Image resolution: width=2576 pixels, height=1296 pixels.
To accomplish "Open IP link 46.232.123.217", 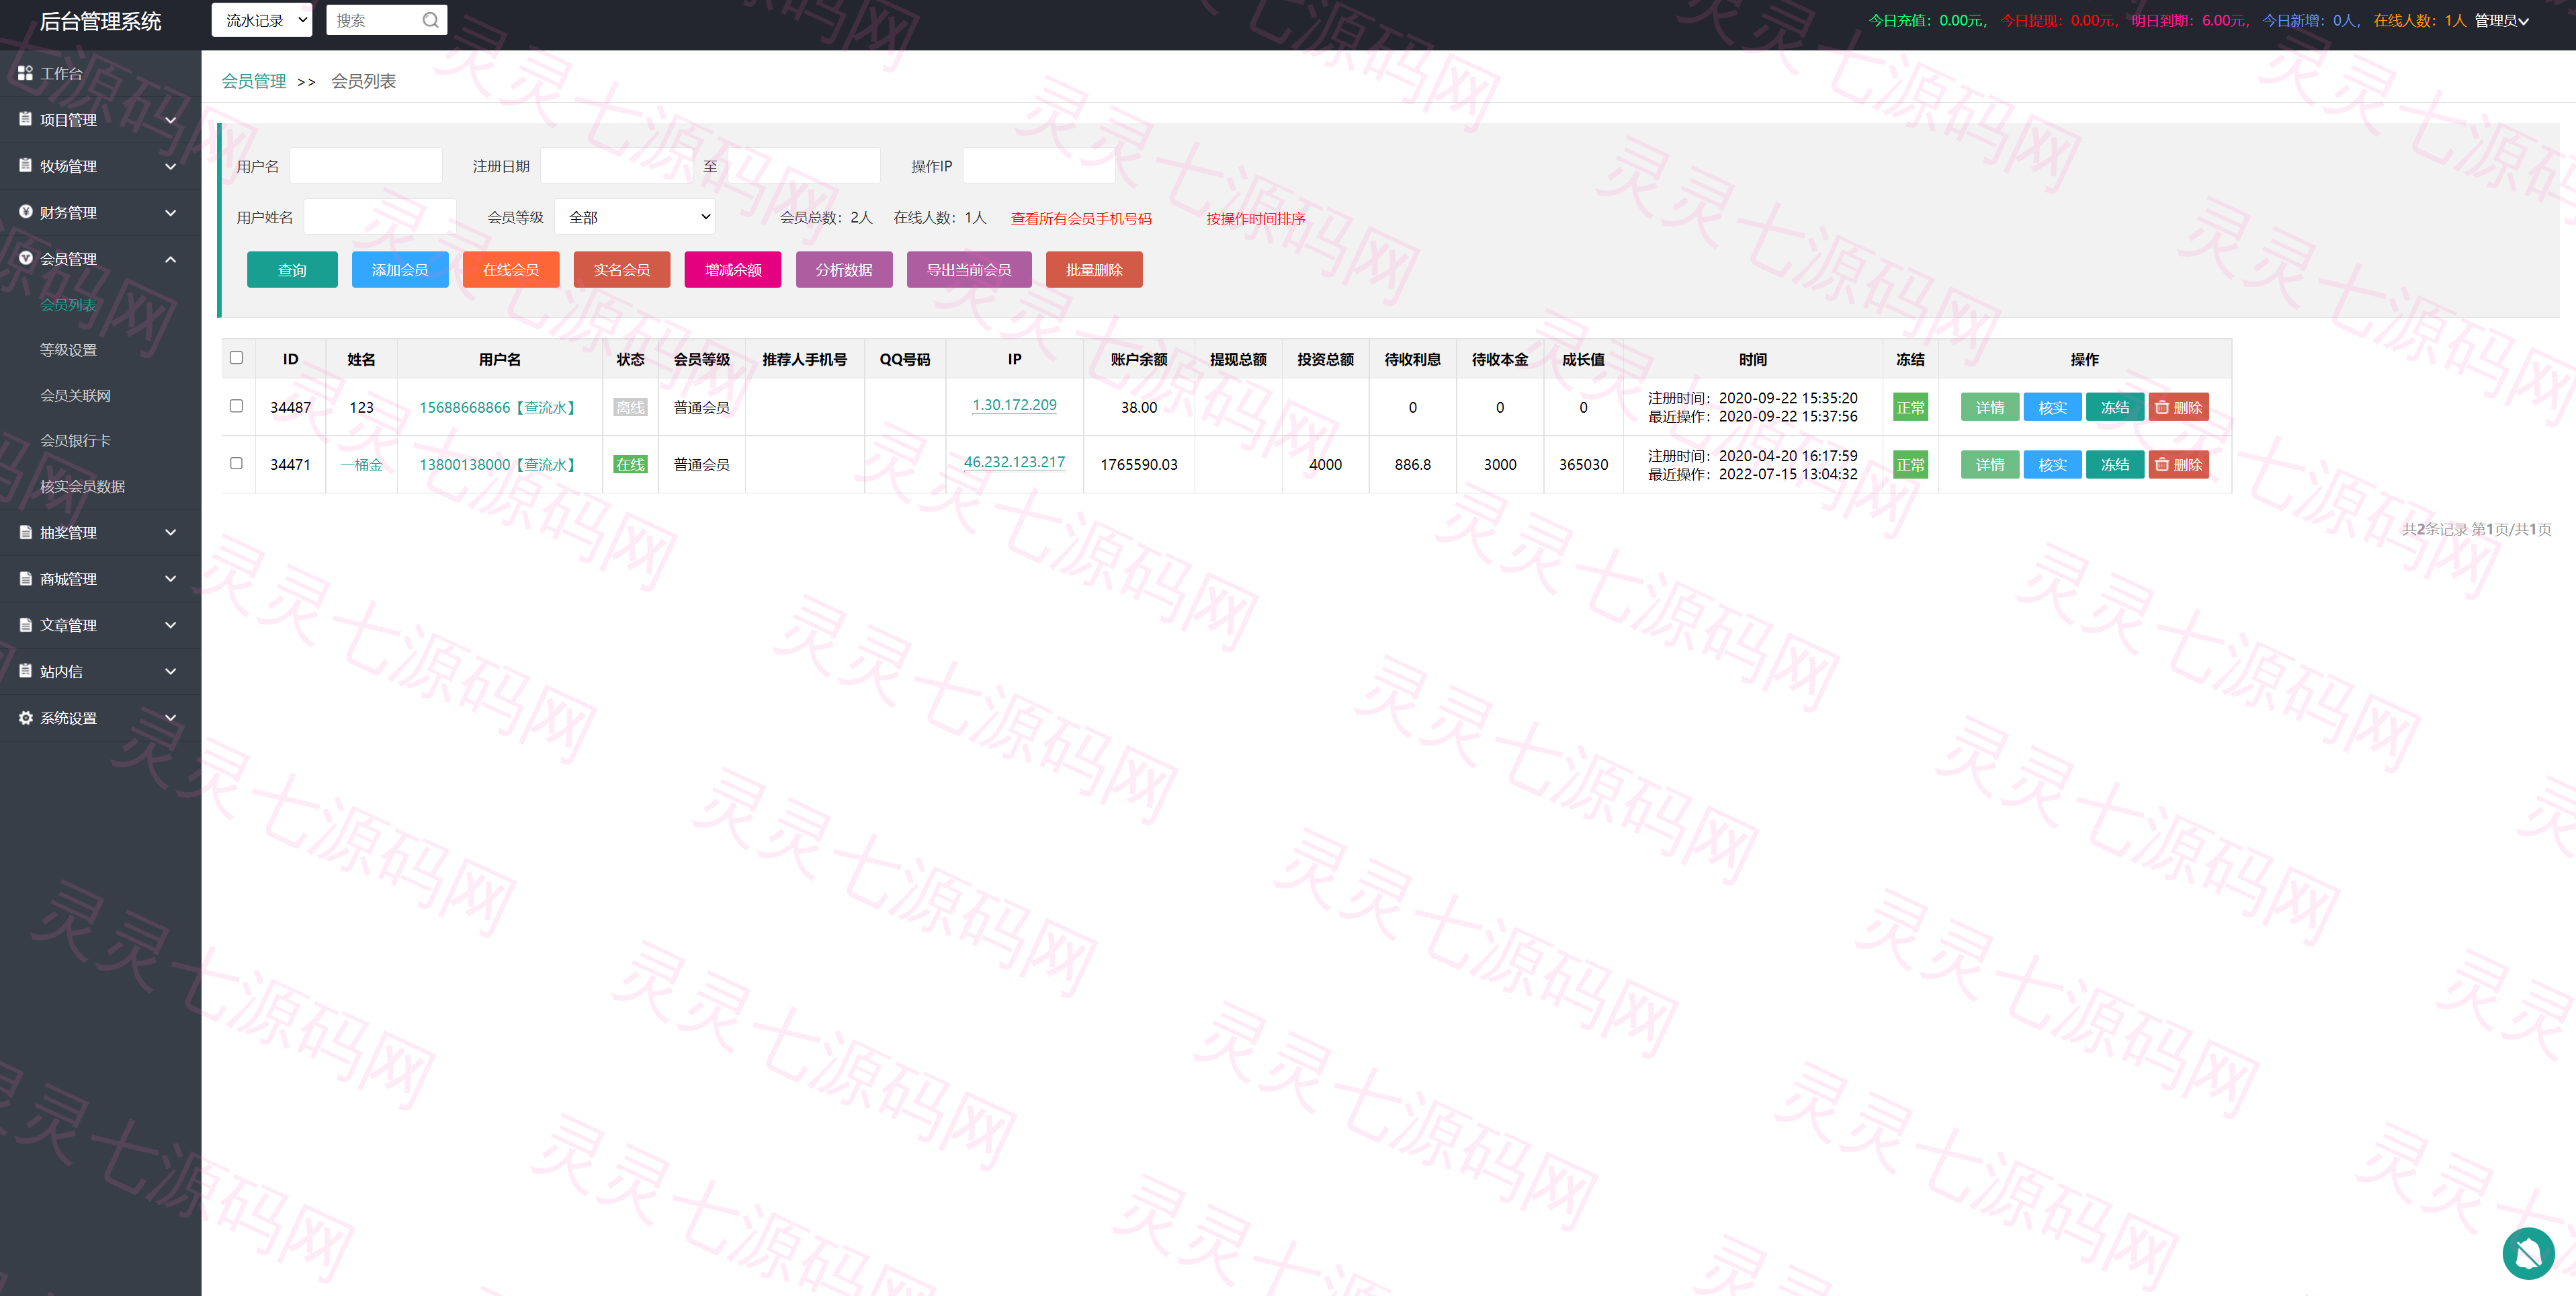I will pos(1014,461).
